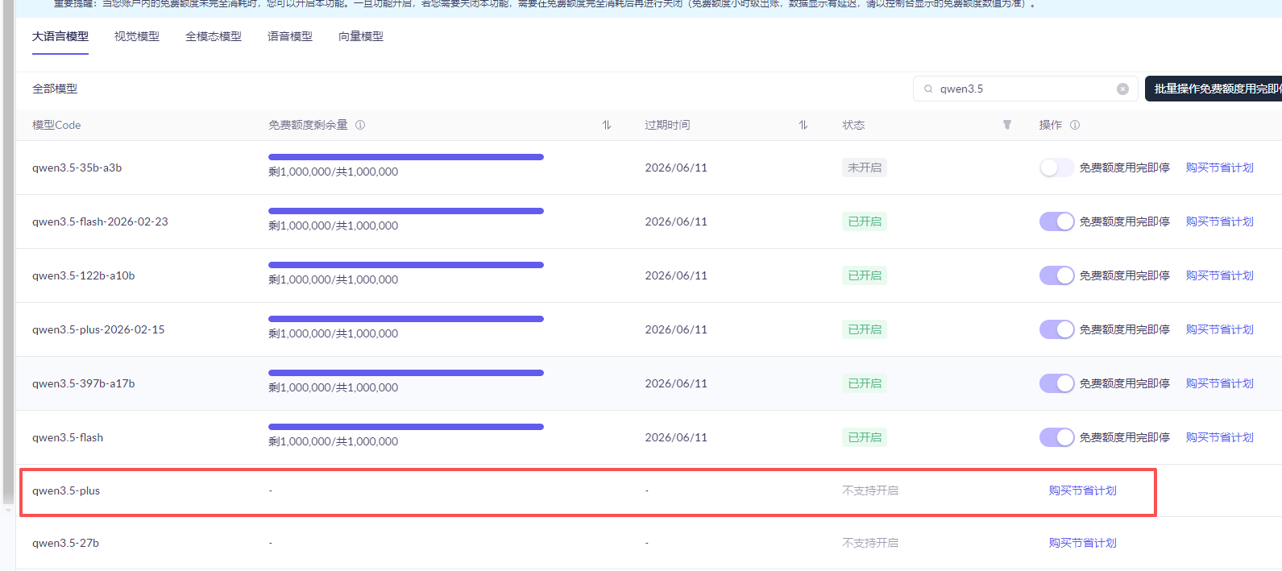Click the 已开启 status tag for qwen3.5-397b-a17b

865,383
